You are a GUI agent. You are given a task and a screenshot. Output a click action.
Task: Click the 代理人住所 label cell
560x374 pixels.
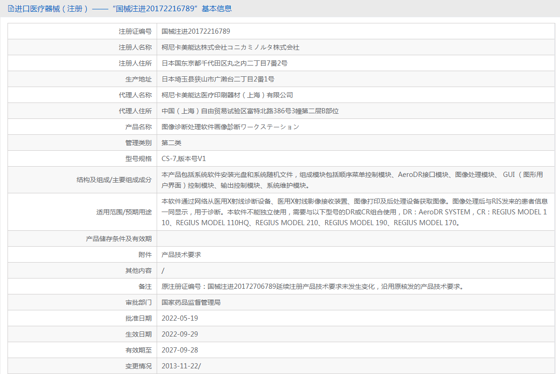tap(83, 111)
